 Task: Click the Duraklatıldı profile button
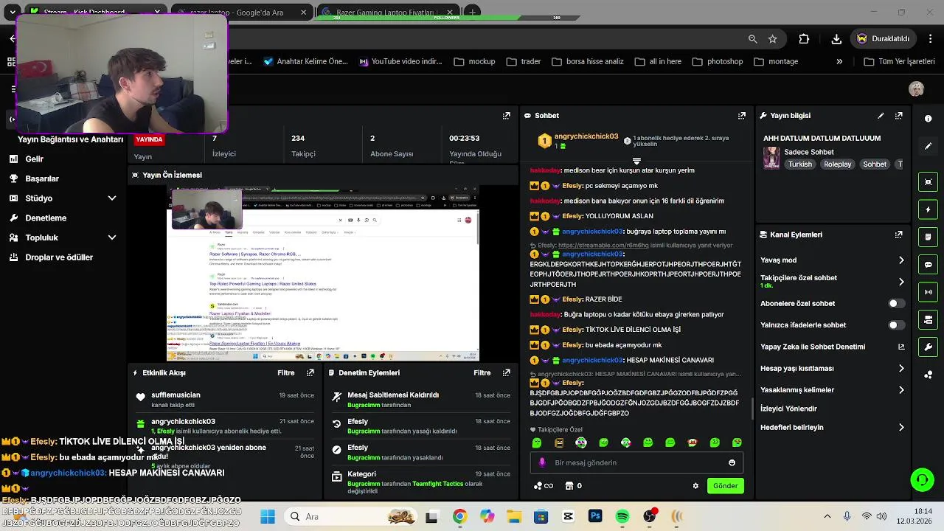tap(884, 39)
